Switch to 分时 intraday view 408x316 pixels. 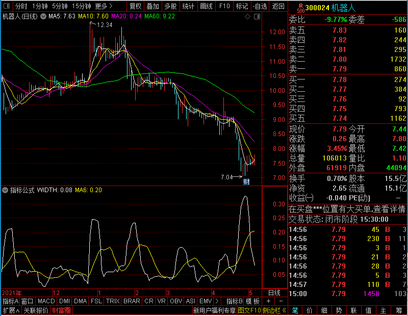coord(21,6)
